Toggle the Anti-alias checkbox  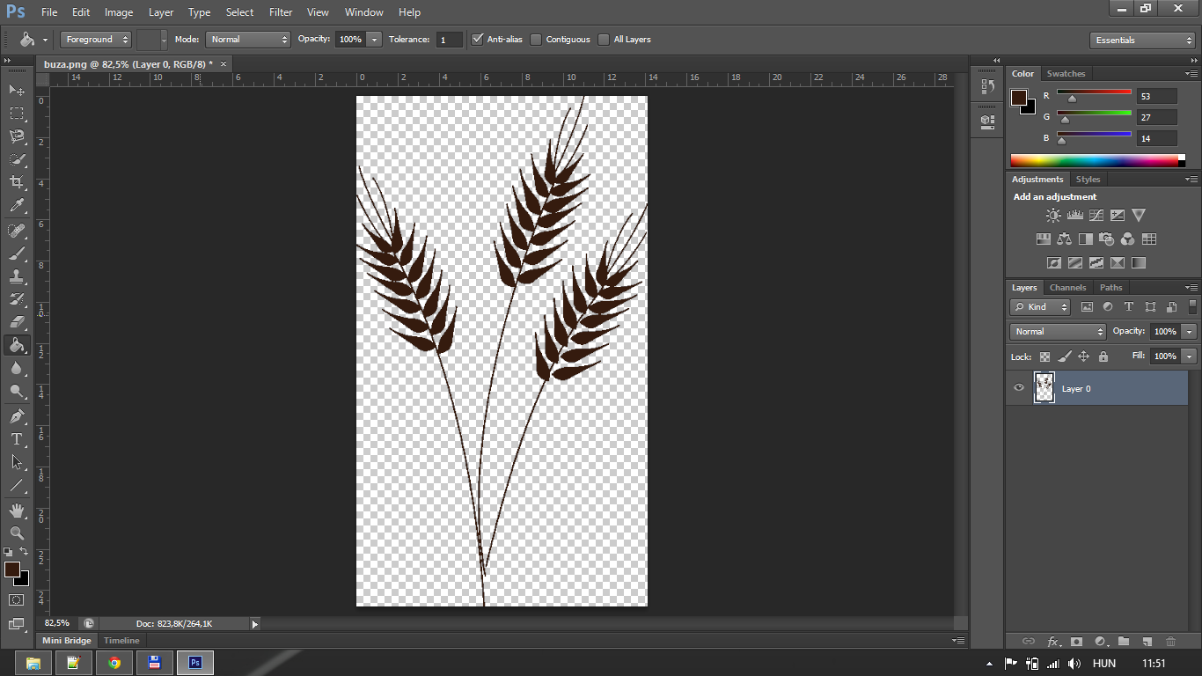point(478,40)
